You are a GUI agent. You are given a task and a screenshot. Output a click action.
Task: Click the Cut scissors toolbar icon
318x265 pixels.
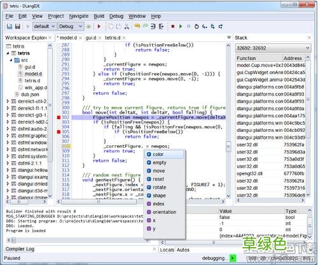coord(127,26)
